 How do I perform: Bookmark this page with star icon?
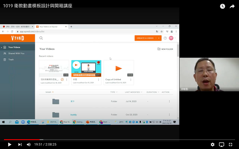(x=162, y=31)
